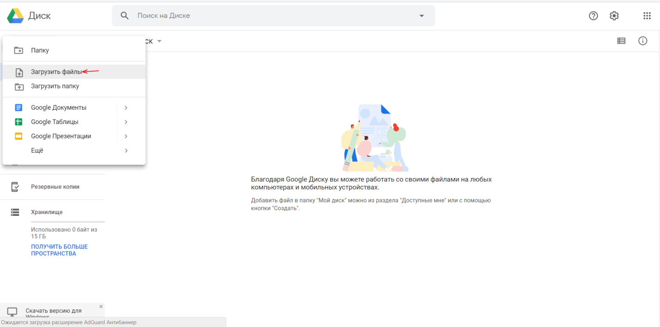Click the search magnifier icon
Screen dimensions: 660x327
pyautogui.click(x=124, y=16)
